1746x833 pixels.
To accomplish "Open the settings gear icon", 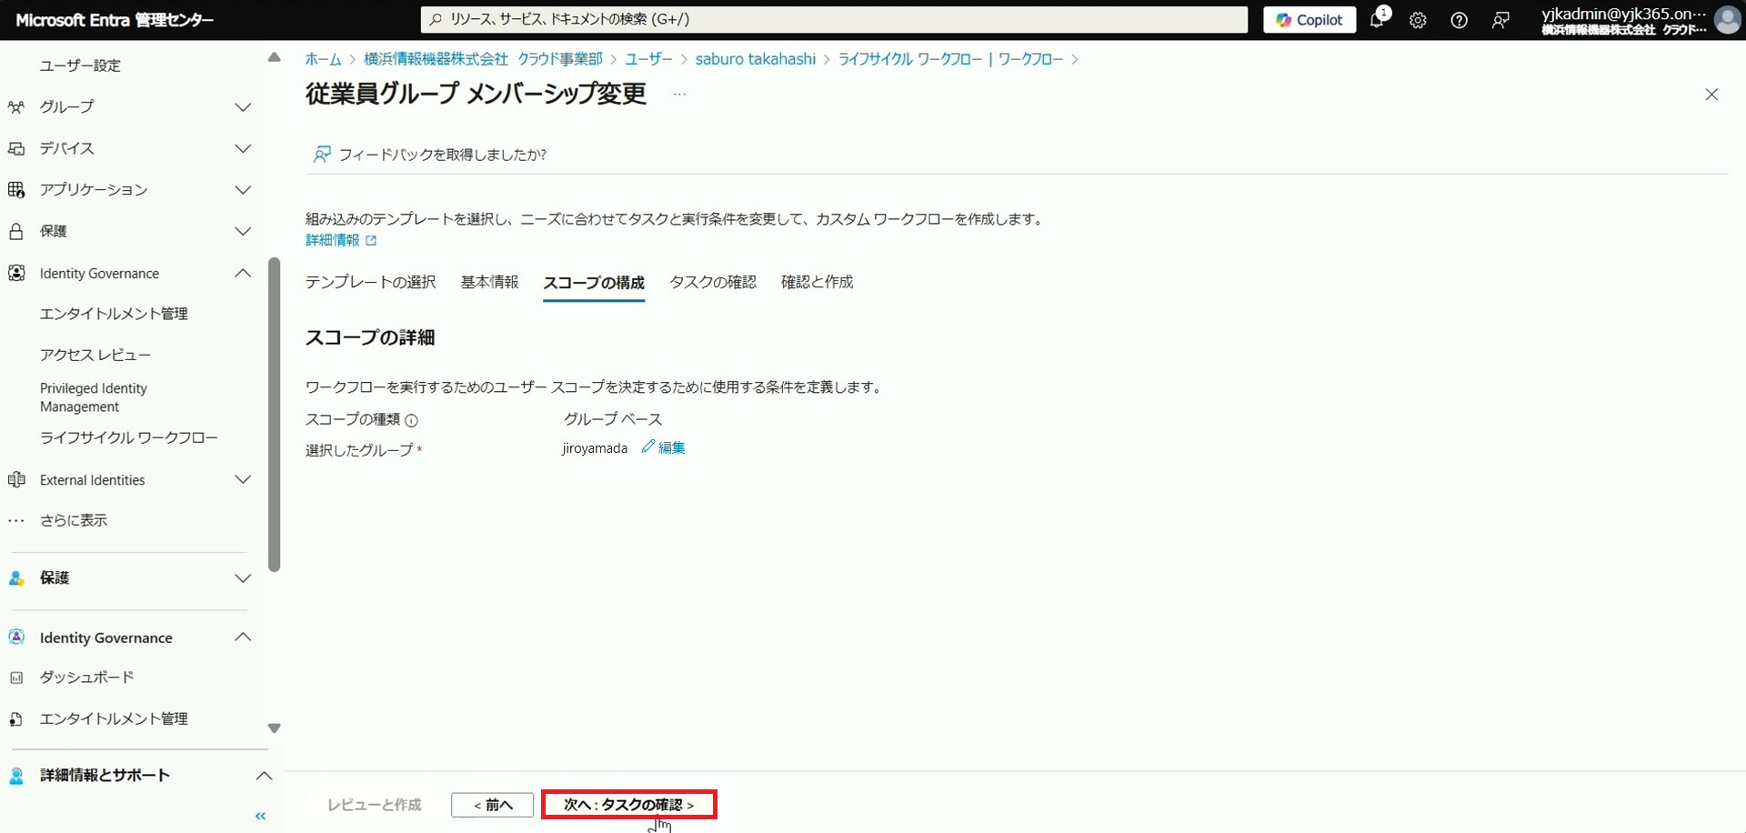I will [1418, 20].
